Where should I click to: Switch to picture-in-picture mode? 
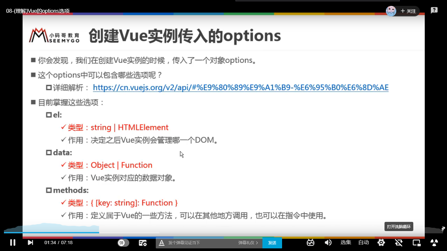pos(416,242)
